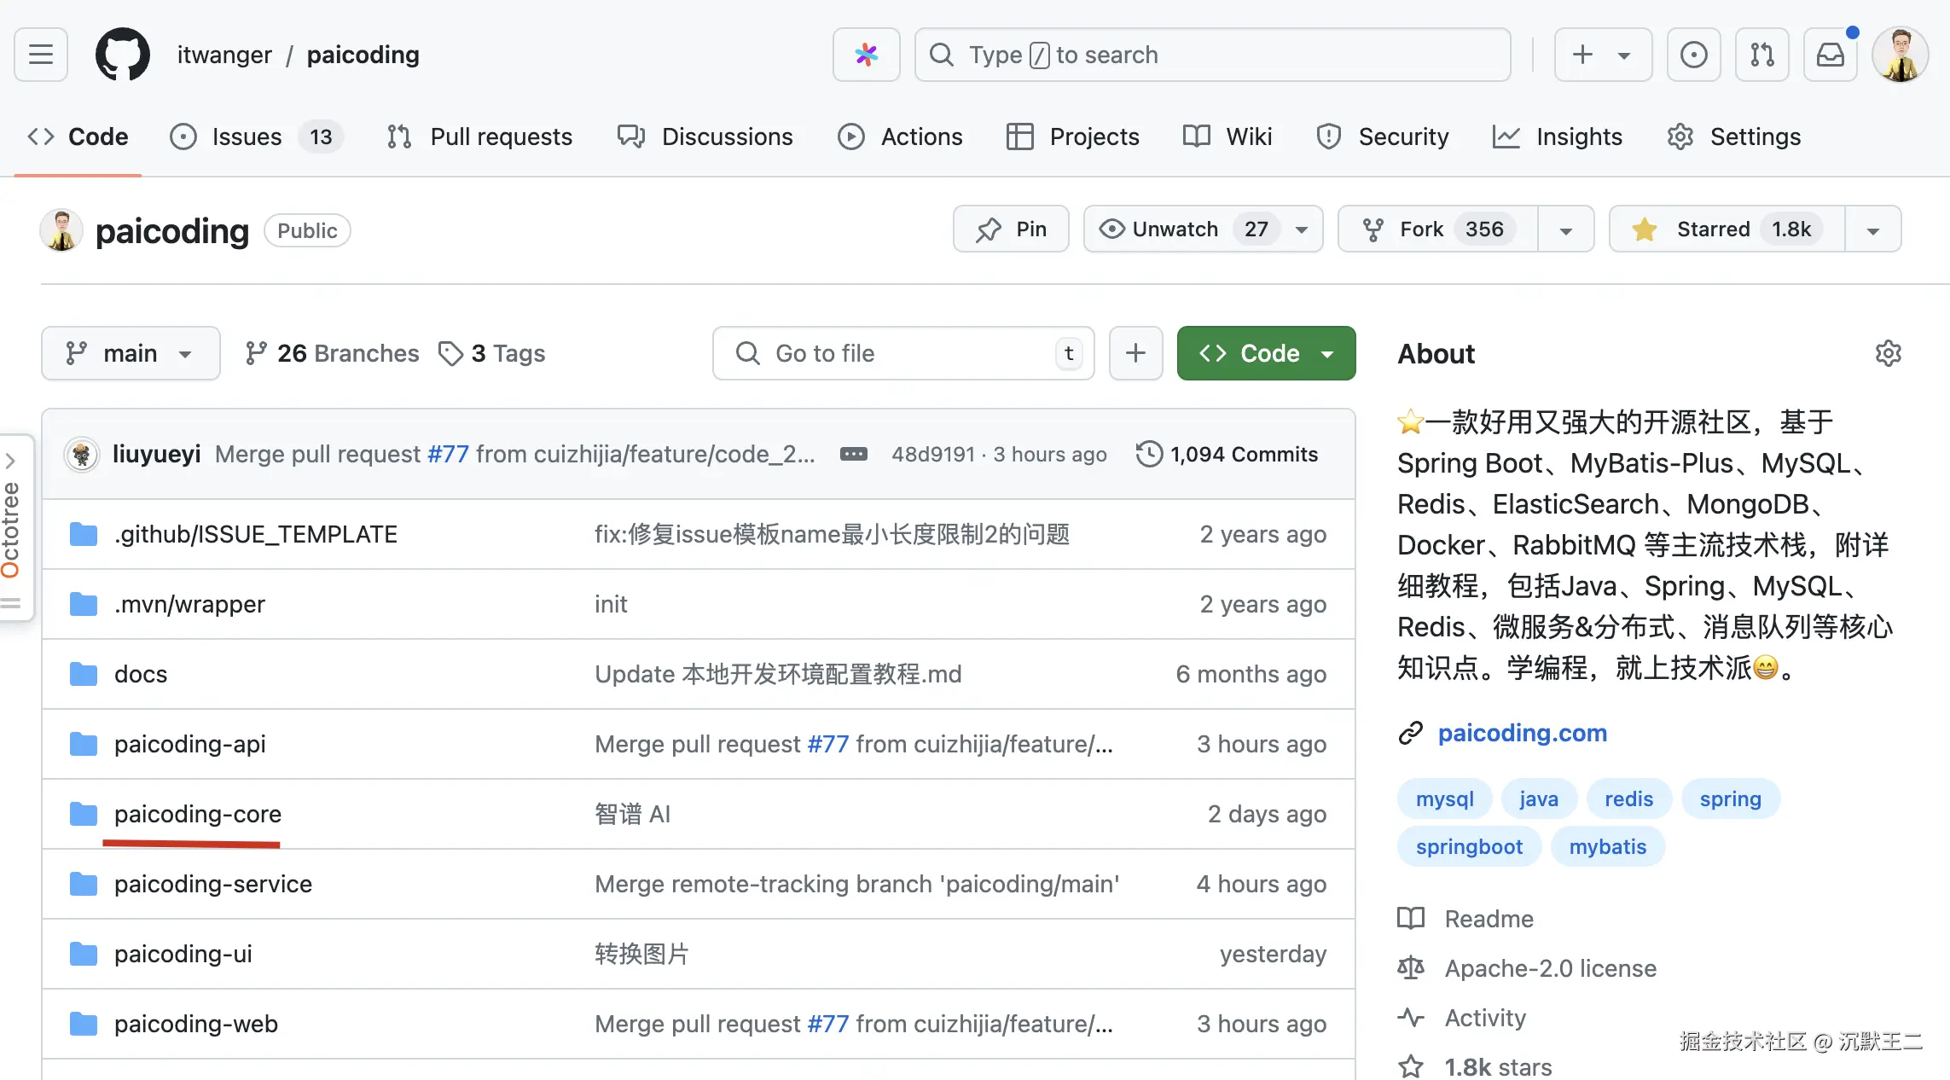Open the paicoding.com website link
The image size is (1950, 1080).
1522,733
